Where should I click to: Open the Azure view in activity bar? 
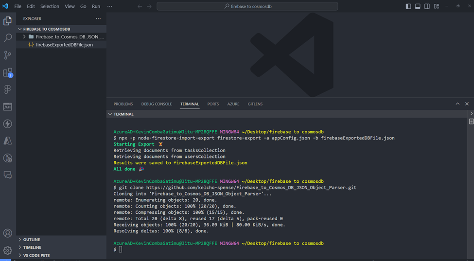point(8,141)
